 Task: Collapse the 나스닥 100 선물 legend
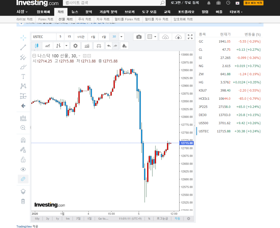pyautogui.click(x=34, y=56)
